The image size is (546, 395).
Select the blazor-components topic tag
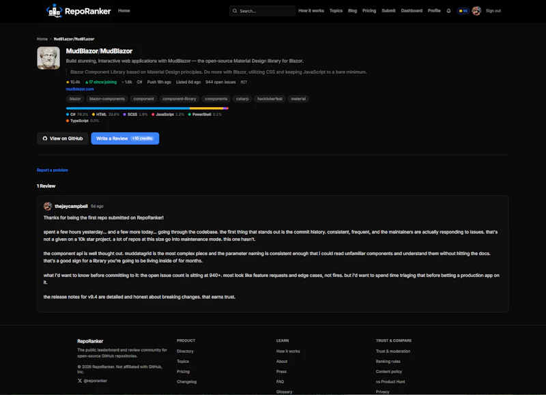pyautogui.click(x=107, y=99)
